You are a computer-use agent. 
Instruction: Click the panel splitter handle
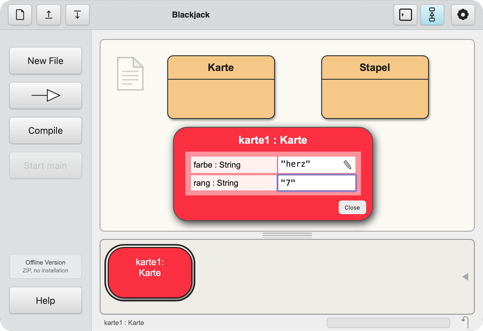(x=287, y=235)
